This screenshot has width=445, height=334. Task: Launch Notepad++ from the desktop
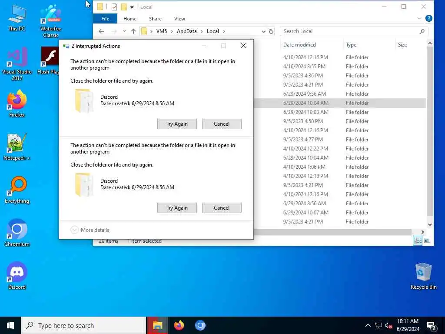(17, 147)
